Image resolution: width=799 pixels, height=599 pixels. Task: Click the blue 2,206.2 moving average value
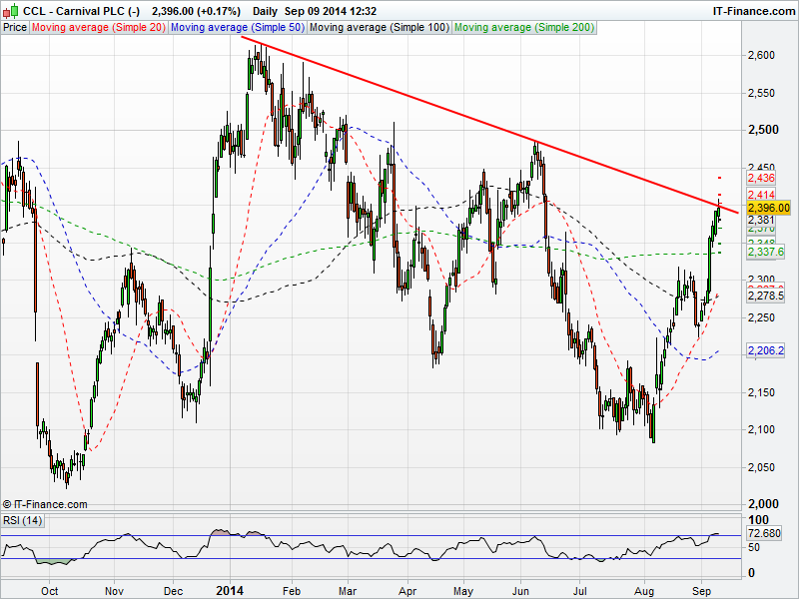click(766, 351)
